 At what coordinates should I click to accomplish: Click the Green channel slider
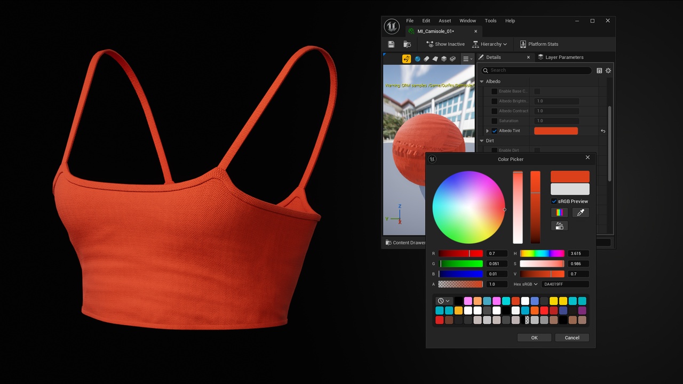point(460,264)
